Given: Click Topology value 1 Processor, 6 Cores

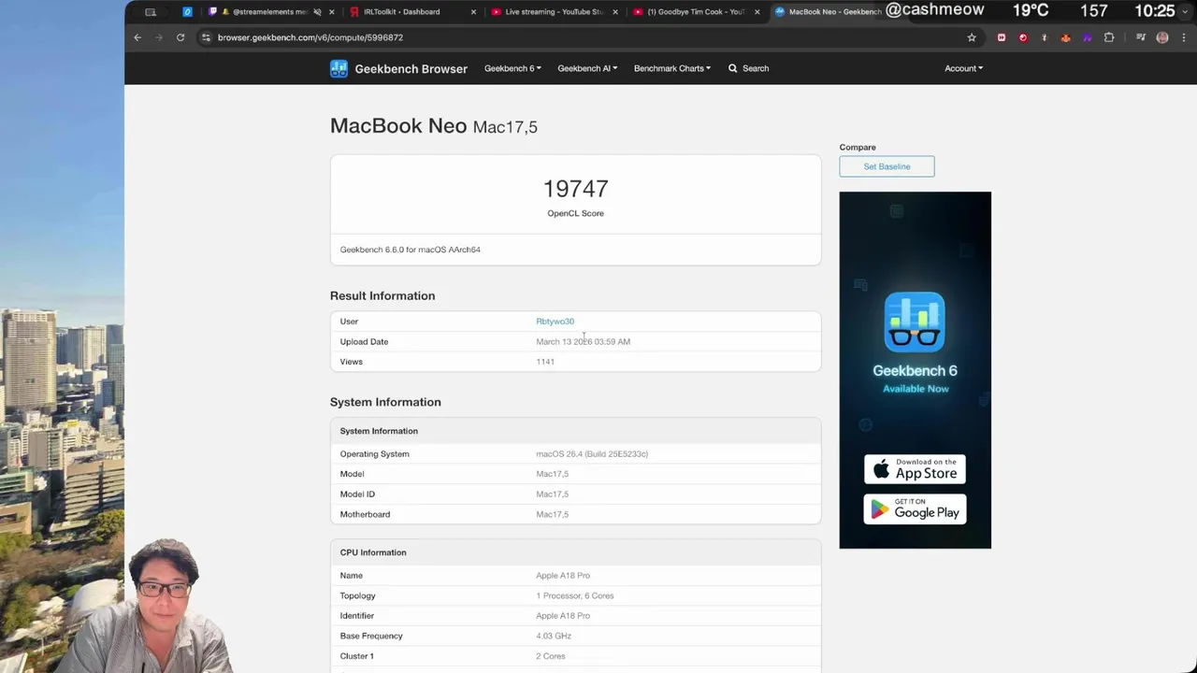Looking at the screenshot, I should [575, 595].
